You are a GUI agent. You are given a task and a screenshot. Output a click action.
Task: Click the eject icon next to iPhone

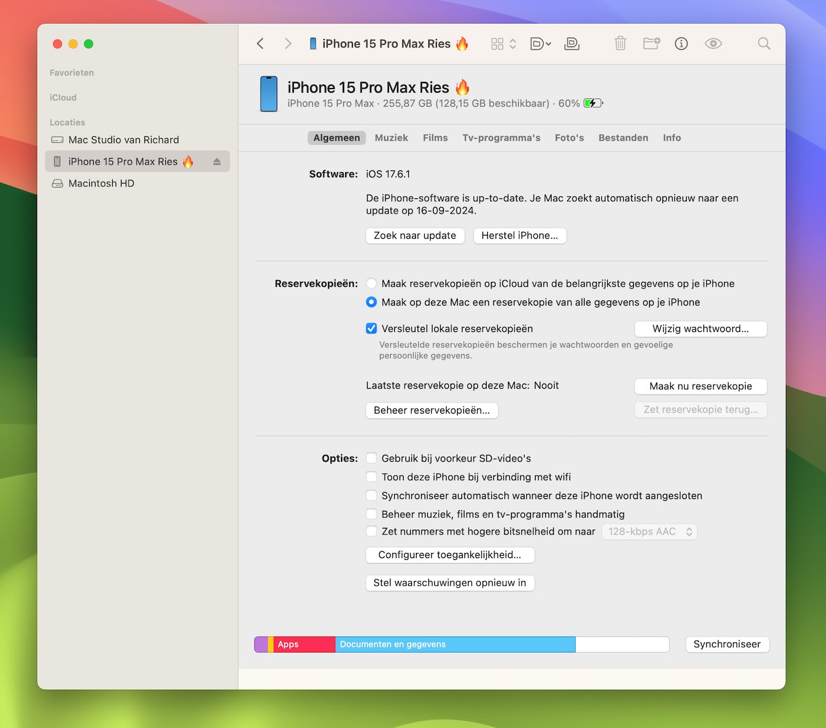(x=217, y=162)
